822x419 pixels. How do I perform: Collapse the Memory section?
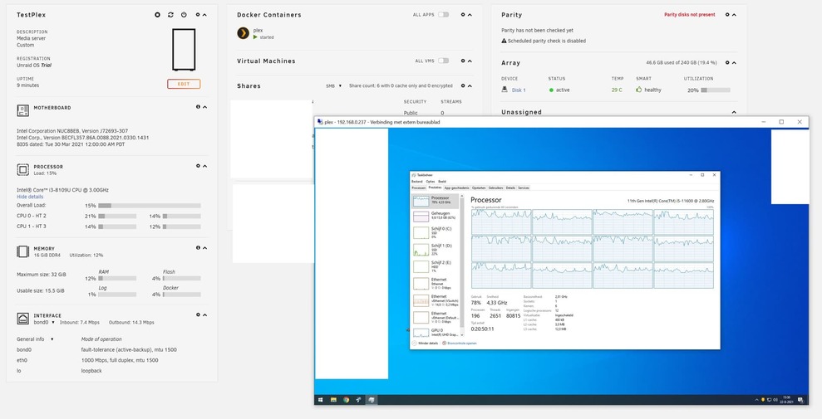205,247
